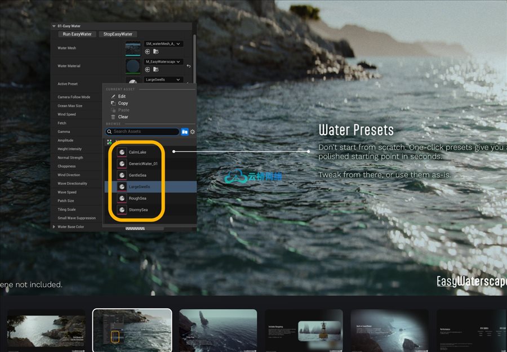Viewport: 507px width, 352px height.
Task: Select the GentleSea preset name
Action: (137, 175)
